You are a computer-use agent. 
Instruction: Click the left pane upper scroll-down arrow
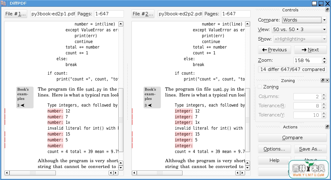tap(121, 163)
